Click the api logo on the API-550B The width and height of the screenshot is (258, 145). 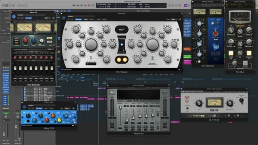pyautogui.click(x=216, y=47)
